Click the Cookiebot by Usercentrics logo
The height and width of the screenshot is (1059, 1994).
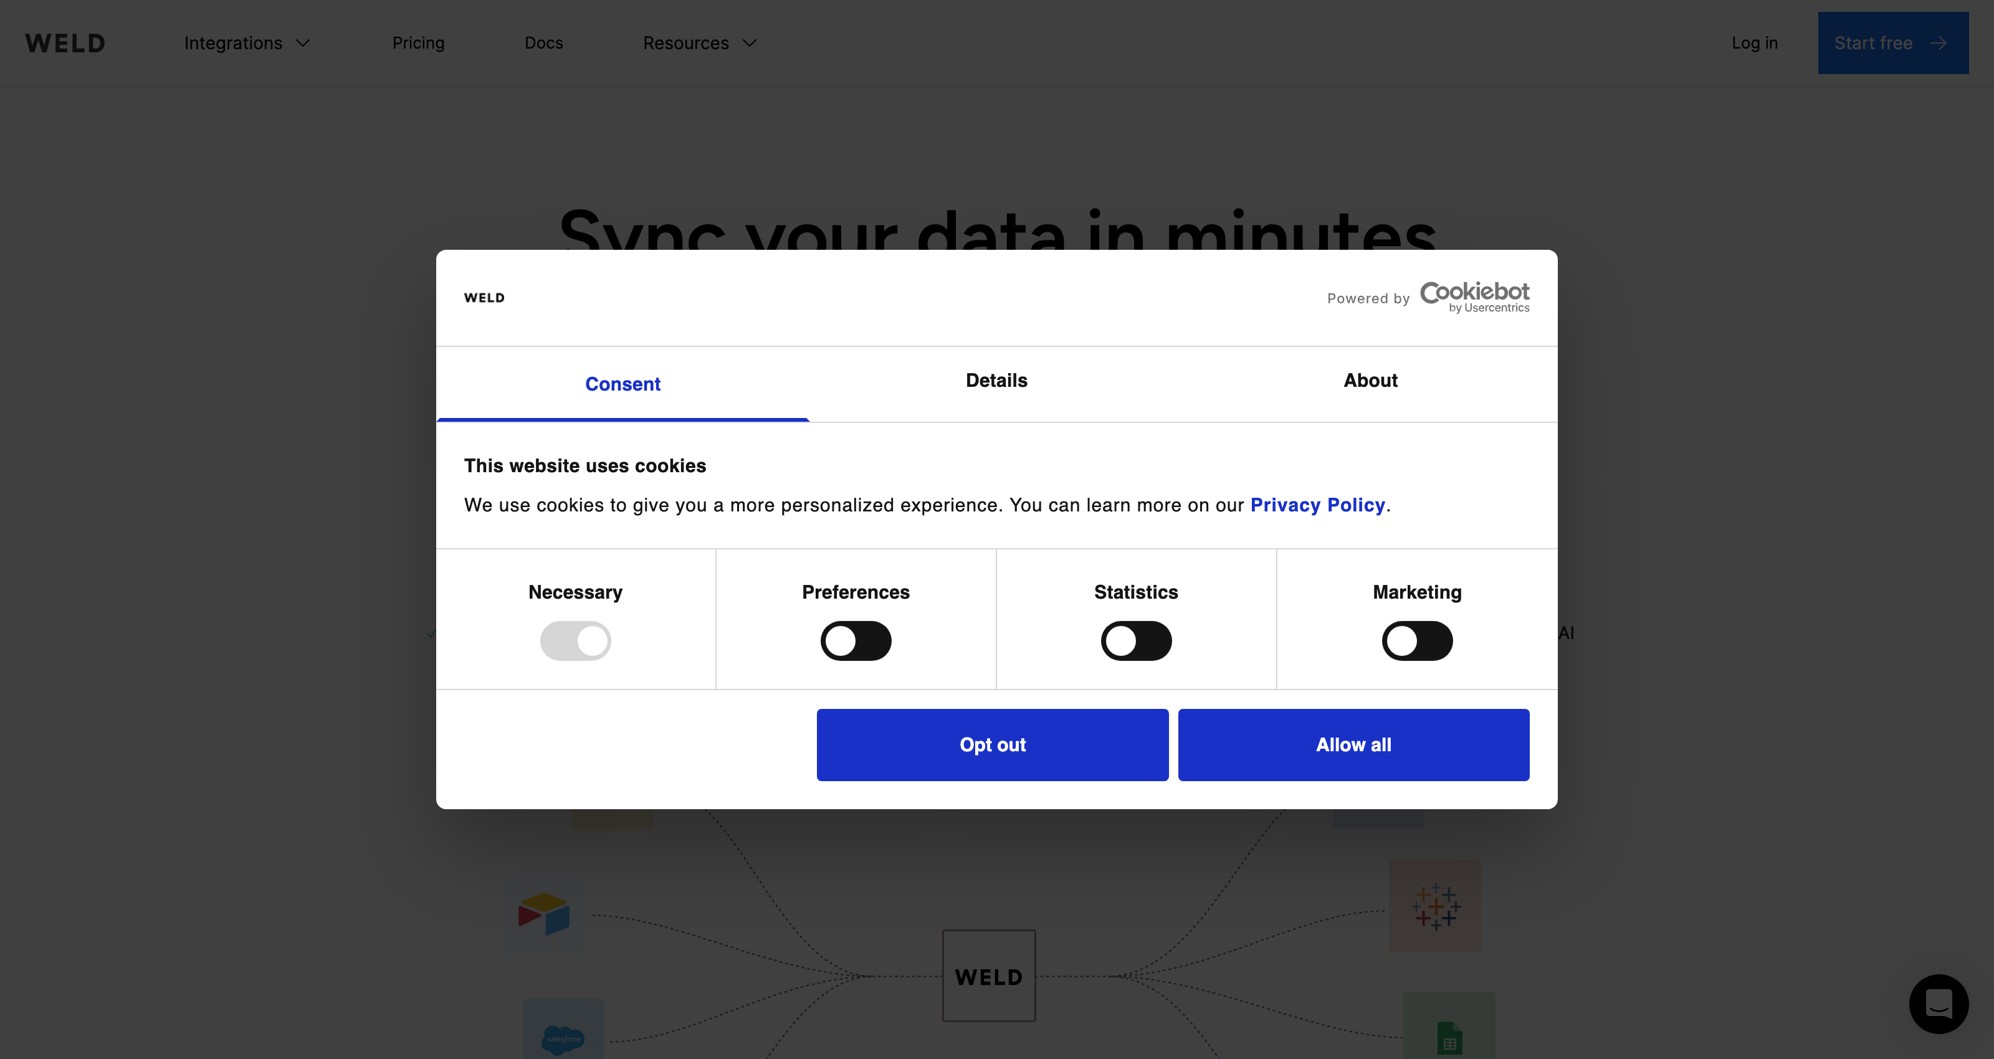(x=1474, y=297)
